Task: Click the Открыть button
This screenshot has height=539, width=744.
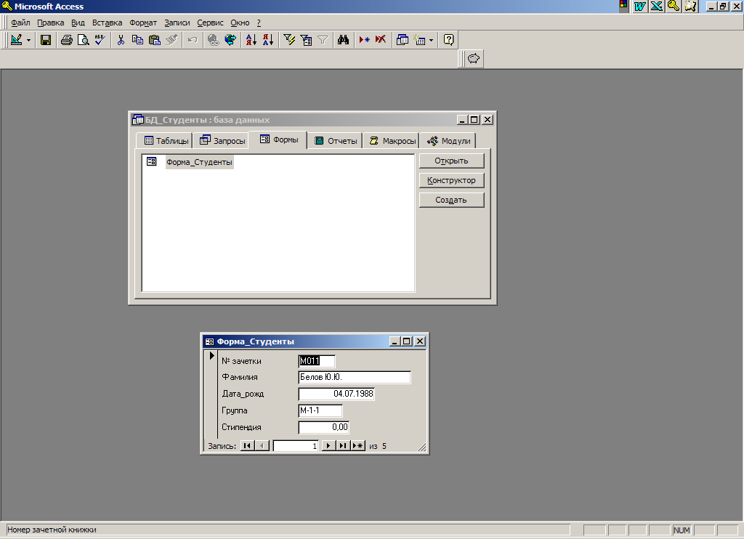Action: [x=451, y=161]
